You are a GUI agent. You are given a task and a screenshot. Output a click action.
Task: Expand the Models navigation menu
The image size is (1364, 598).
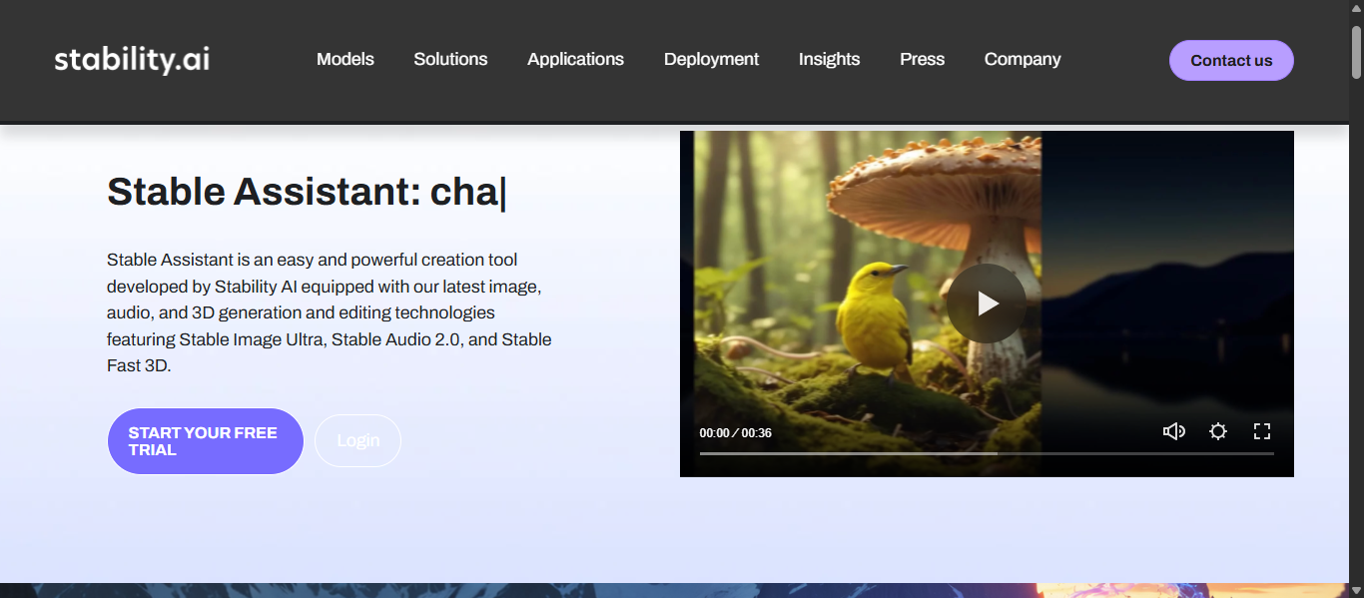pyautogui.click(x=344, y=60)
